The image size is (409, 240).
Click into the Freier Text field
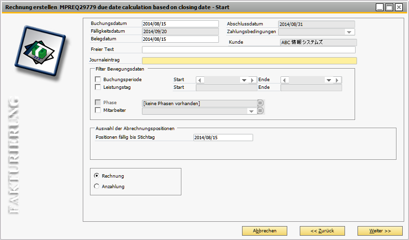point(248,50)
